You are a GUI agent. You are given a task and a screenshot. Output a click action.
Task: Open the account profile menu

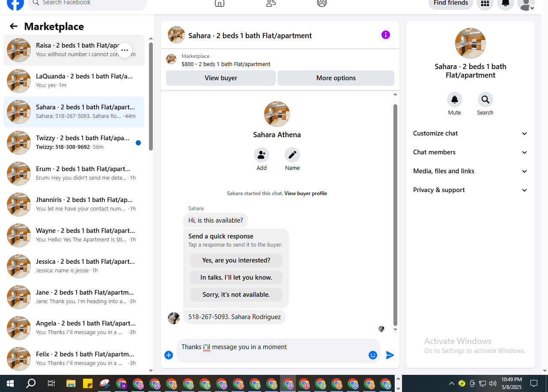click(526, 3)
